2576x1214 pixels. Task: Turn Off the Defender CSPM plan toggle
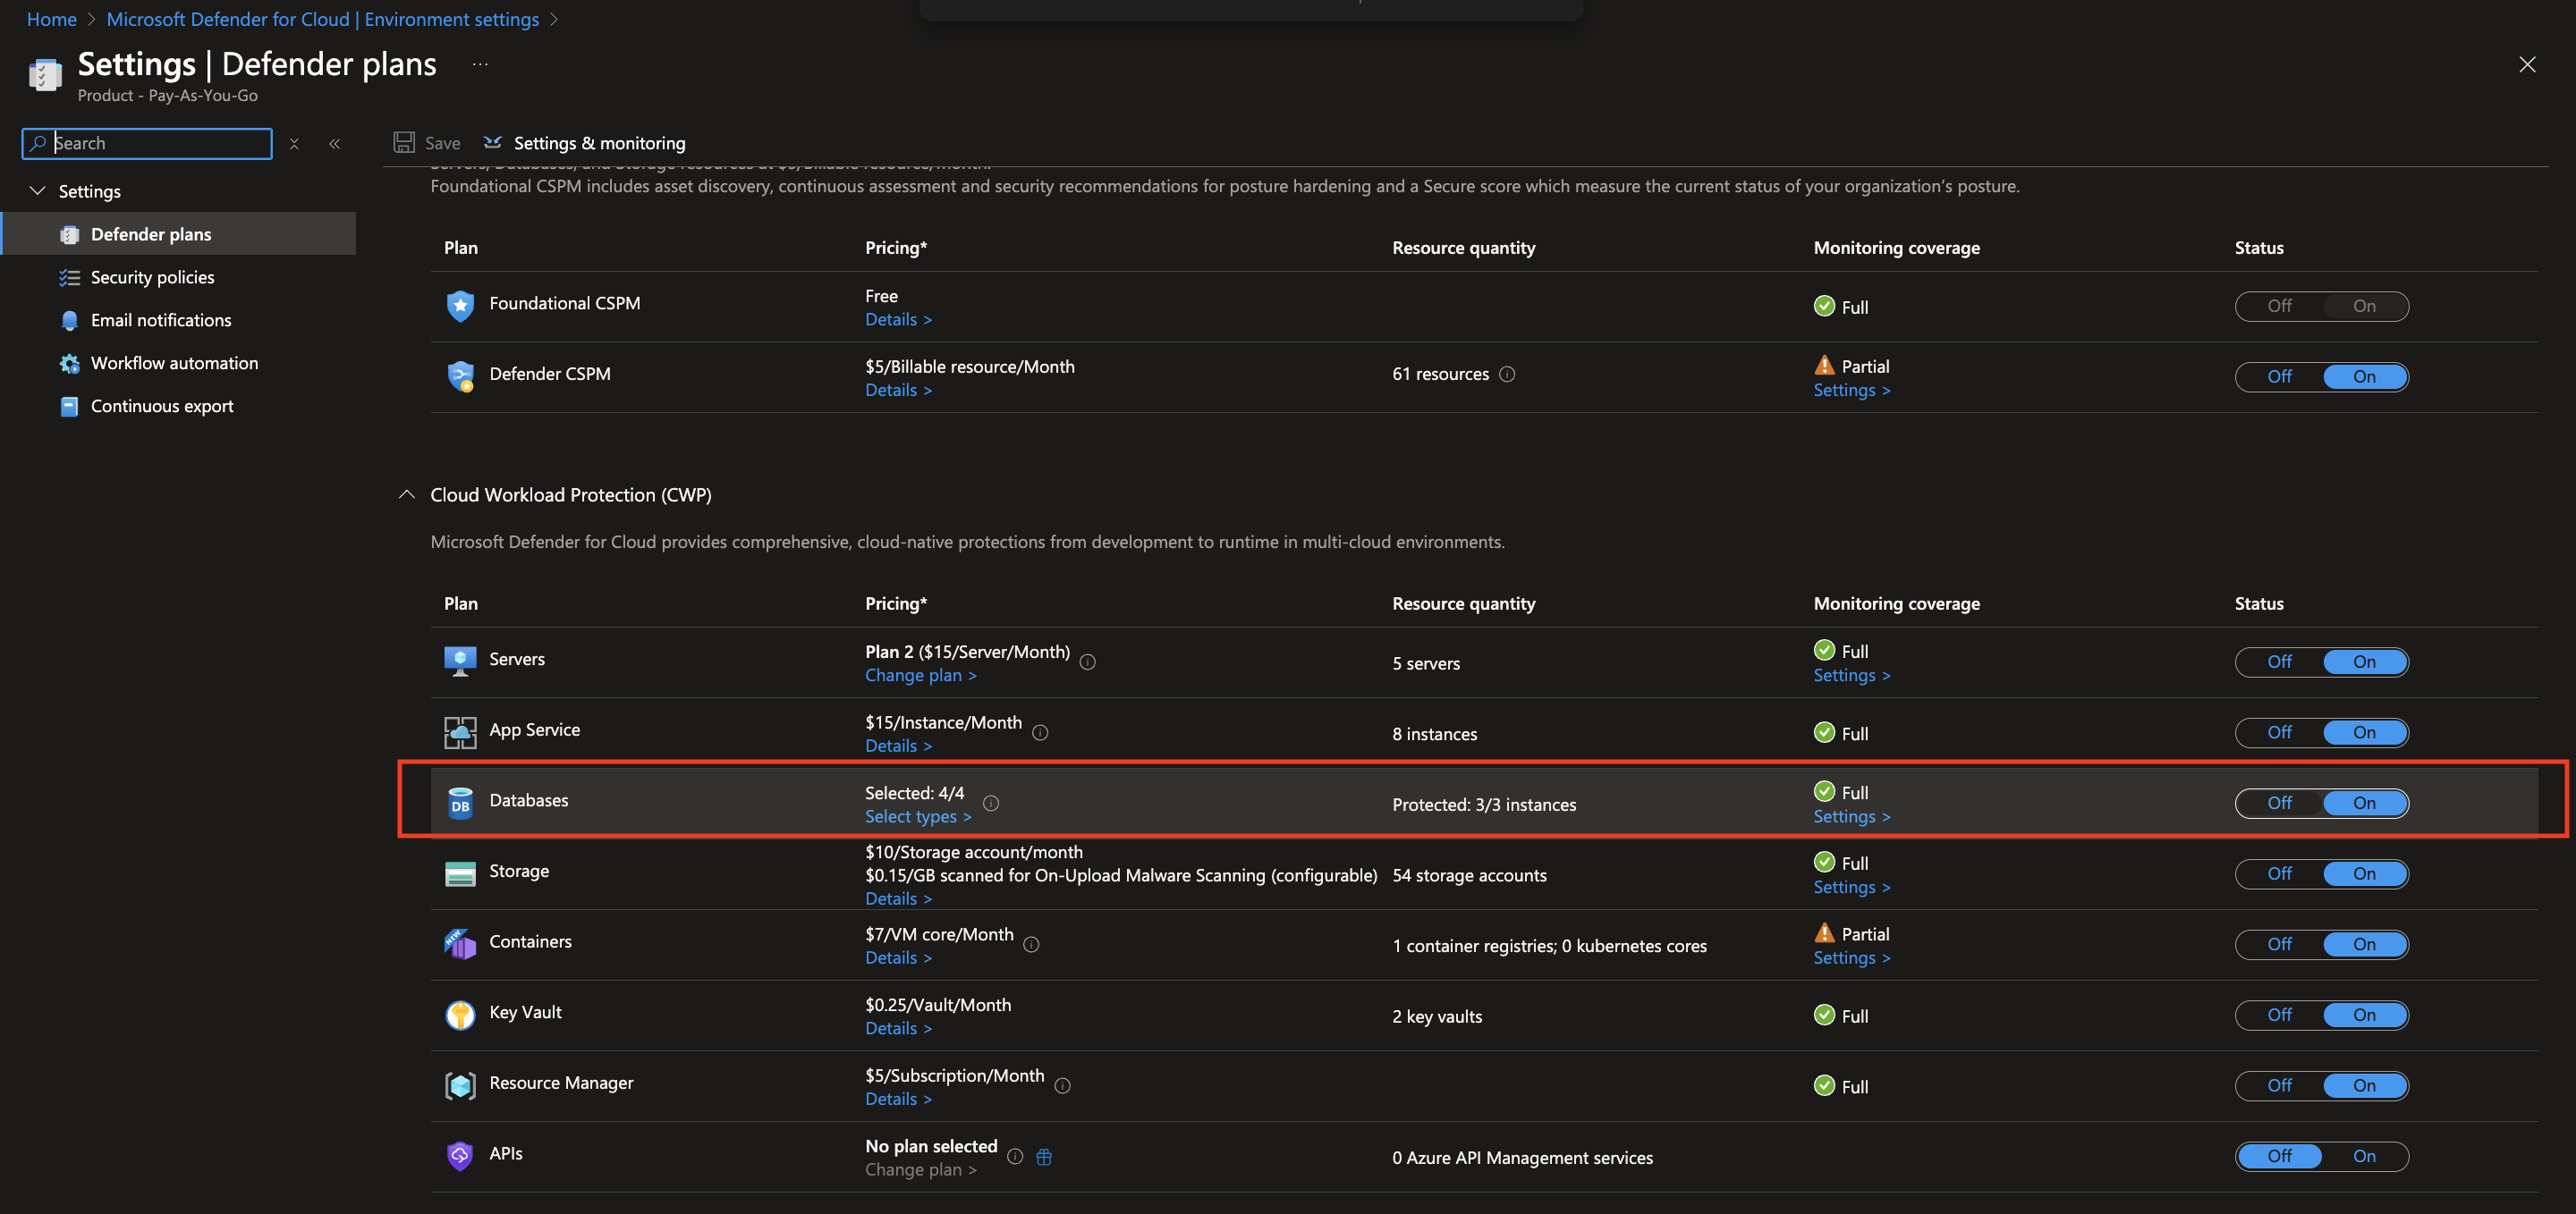[2279, 376]
